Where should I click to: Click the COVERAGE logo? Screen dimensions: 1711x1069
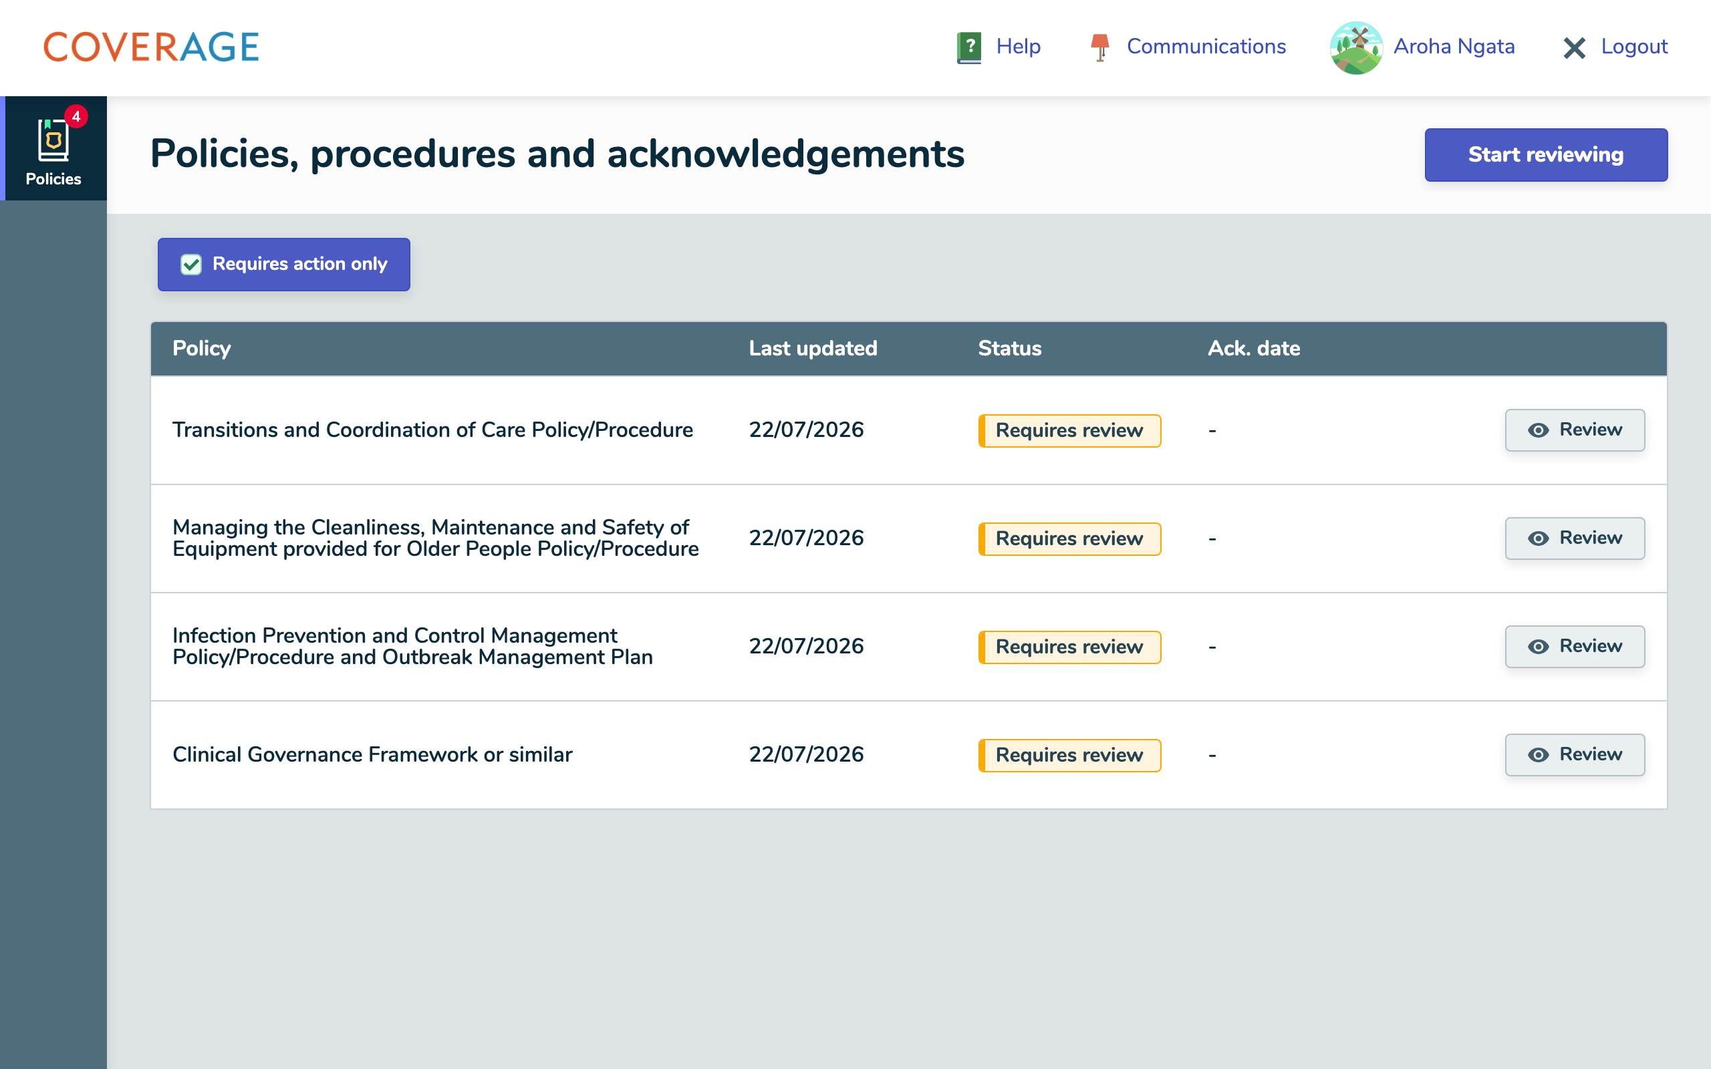(151, 47)
